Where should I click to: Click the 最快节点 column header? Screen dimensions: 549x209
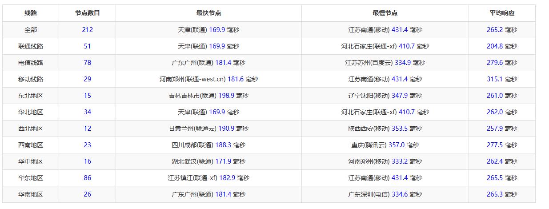pyautogui.click(x=208, y=13)
